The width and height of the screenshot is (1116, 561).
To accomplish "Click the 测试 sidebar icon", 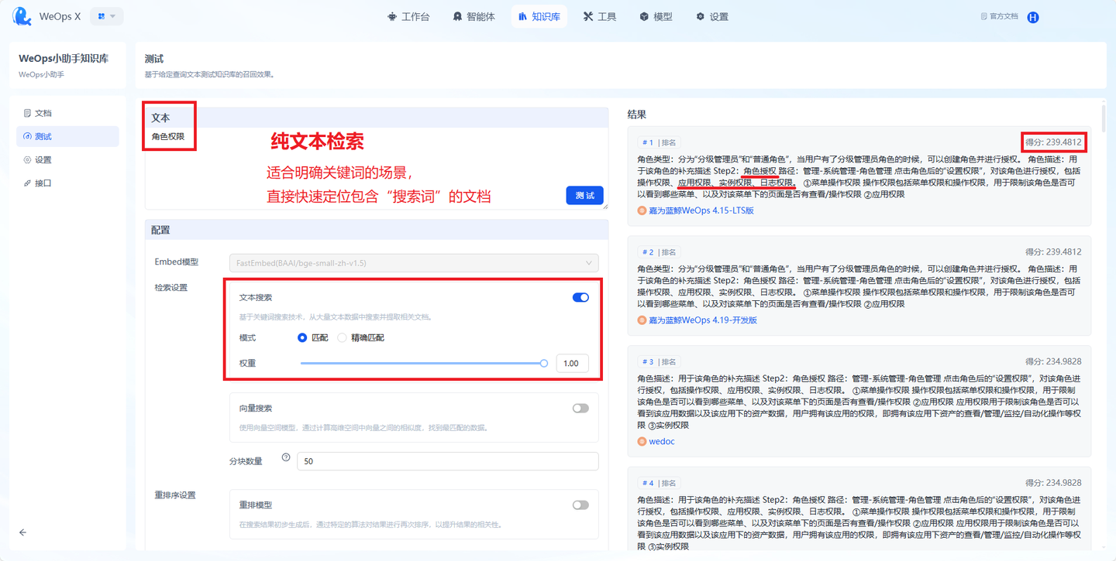I will (x=28, y=136).
